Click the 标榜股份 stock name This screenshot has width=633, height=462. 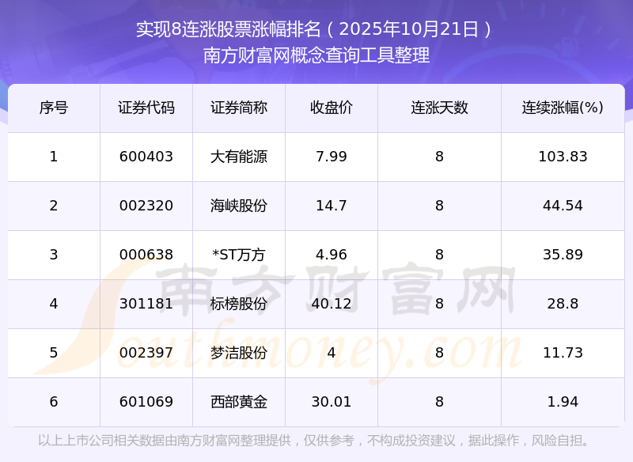[239, 304]
